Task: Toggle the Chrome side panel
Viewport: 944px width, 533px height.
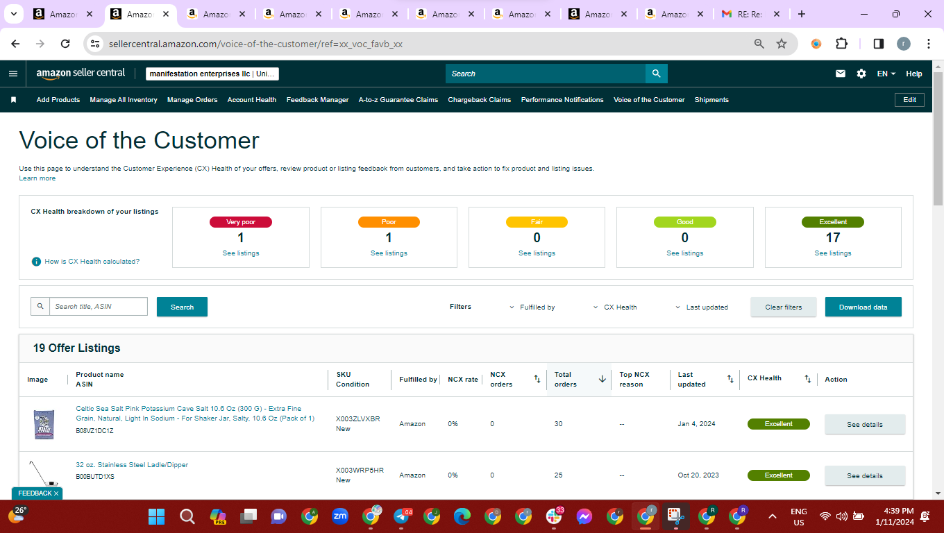Action: (878, 44)
